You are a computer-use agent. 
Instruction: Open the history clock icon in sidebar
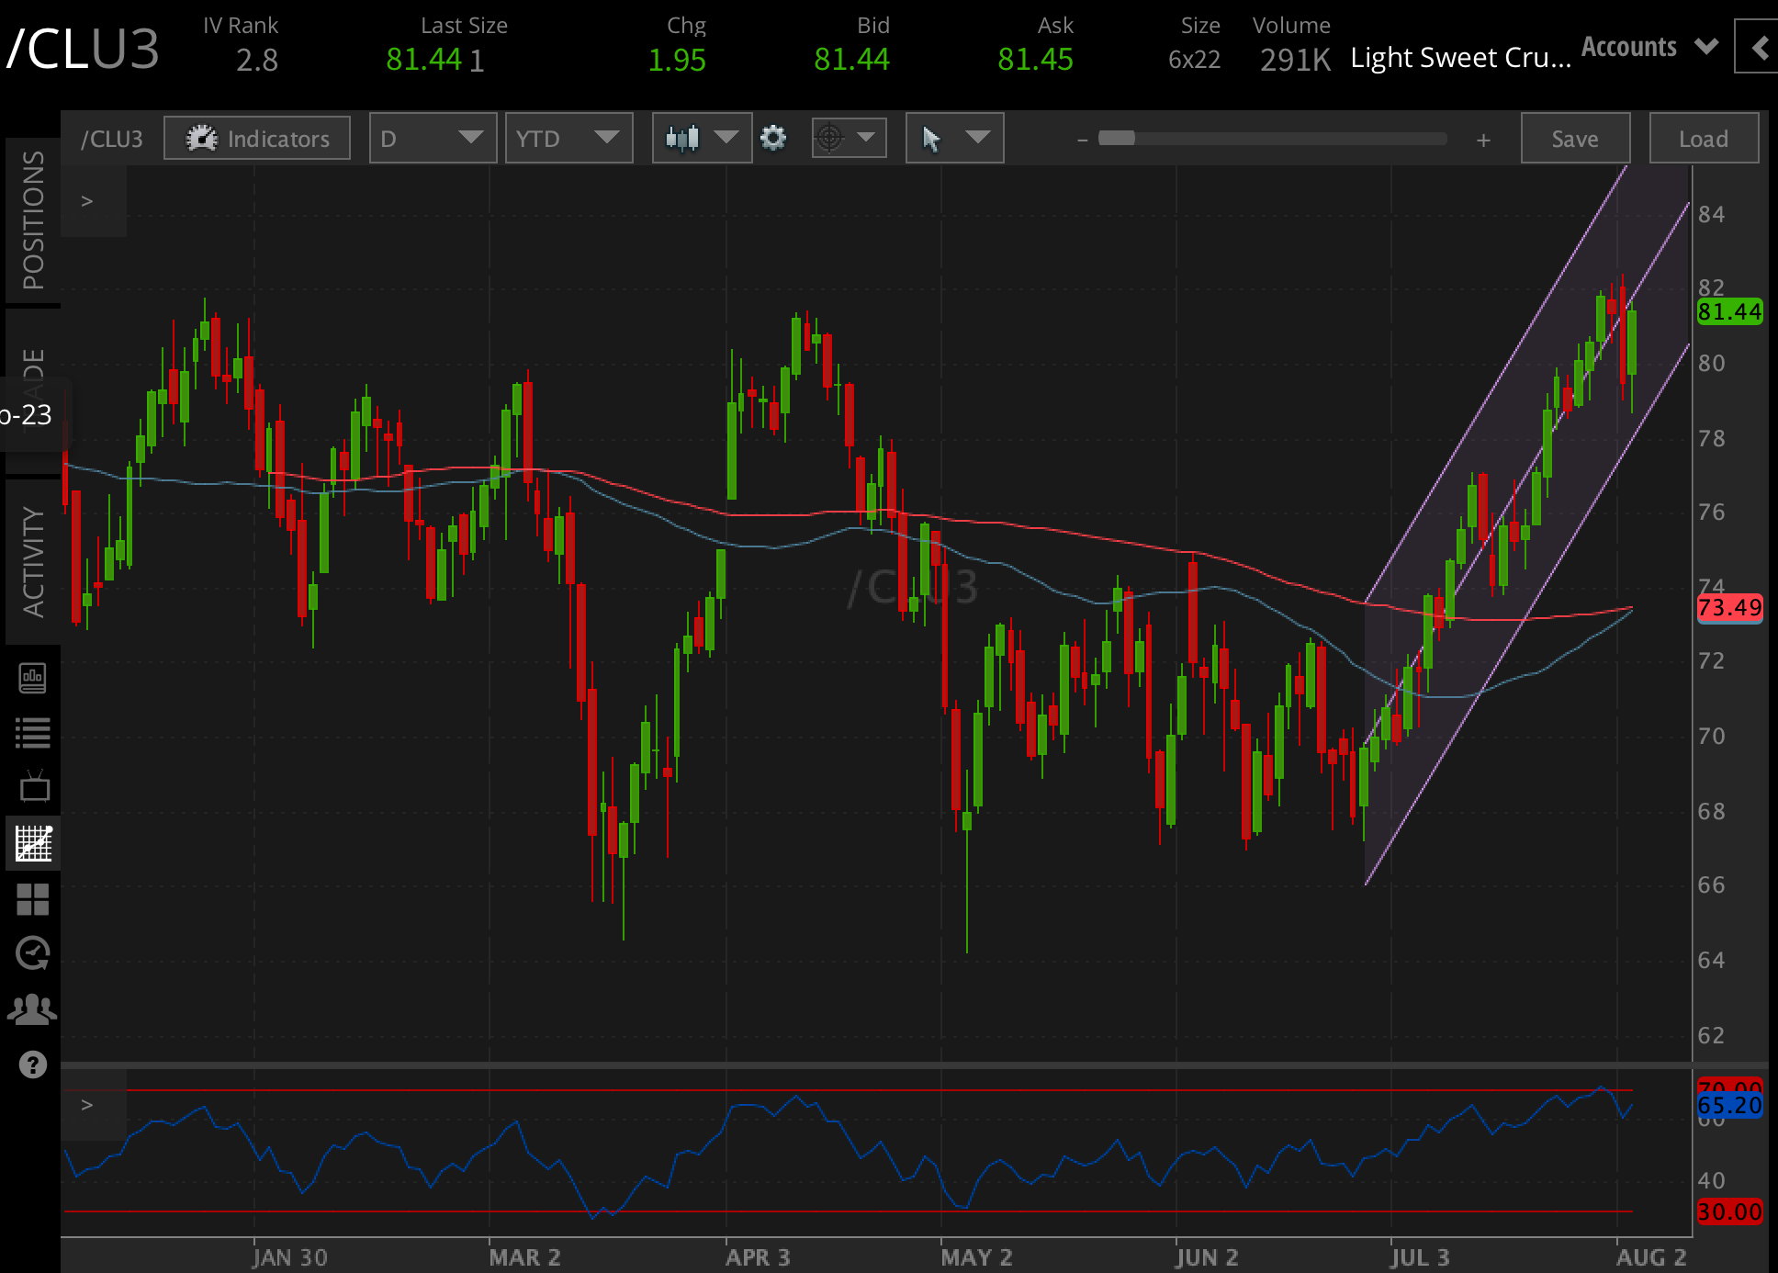[33, 953]
